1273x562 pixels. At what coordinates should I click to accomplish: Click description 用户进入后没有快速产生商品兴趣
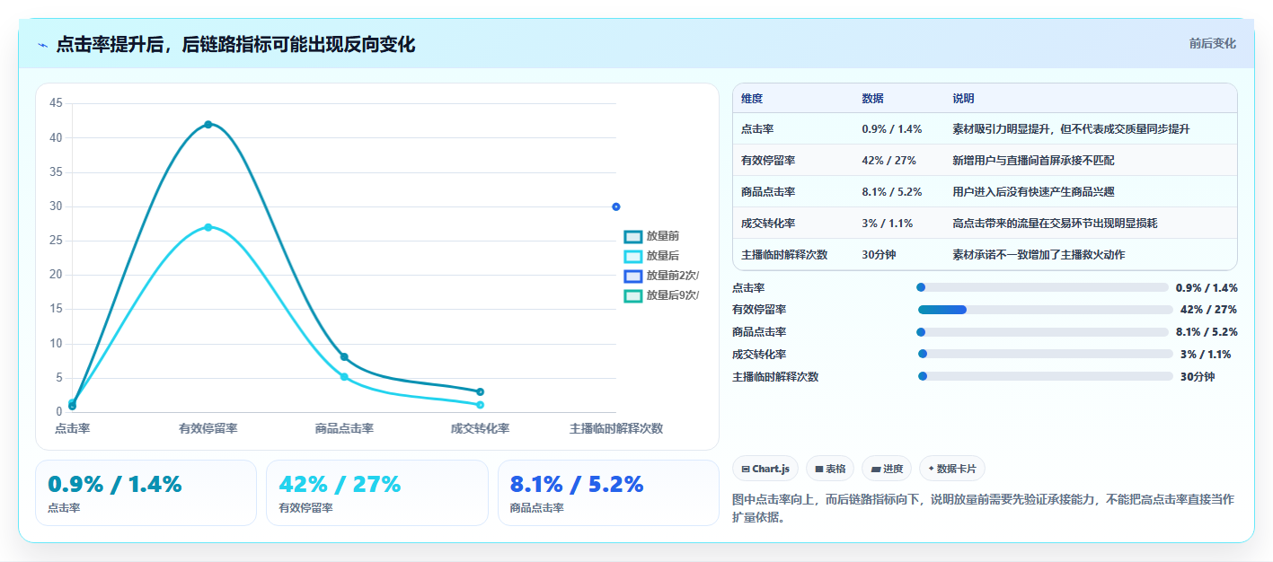1033,192
